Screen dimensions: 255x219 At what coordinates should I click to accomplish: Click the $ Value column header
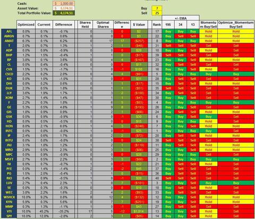pyautogui.click(x=139, y=24)
